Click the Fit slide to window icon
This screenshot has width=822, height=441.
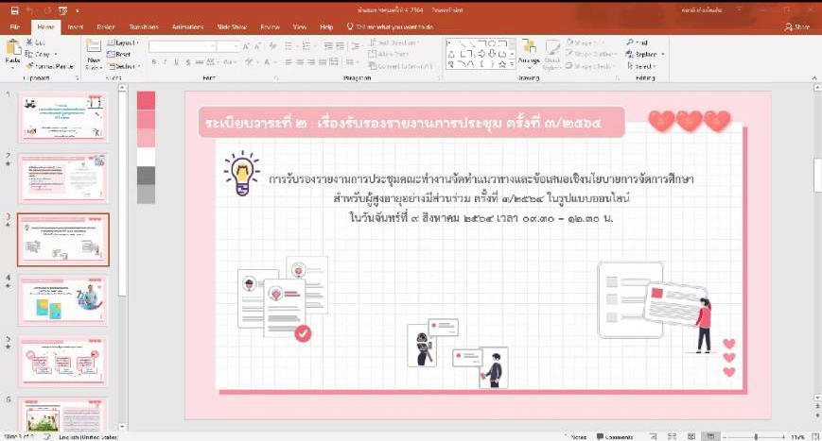coord(815,437)
